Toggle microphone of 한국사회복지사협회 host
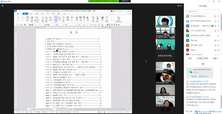The height and width of the screenshot is (114, 222). point(215,21)
